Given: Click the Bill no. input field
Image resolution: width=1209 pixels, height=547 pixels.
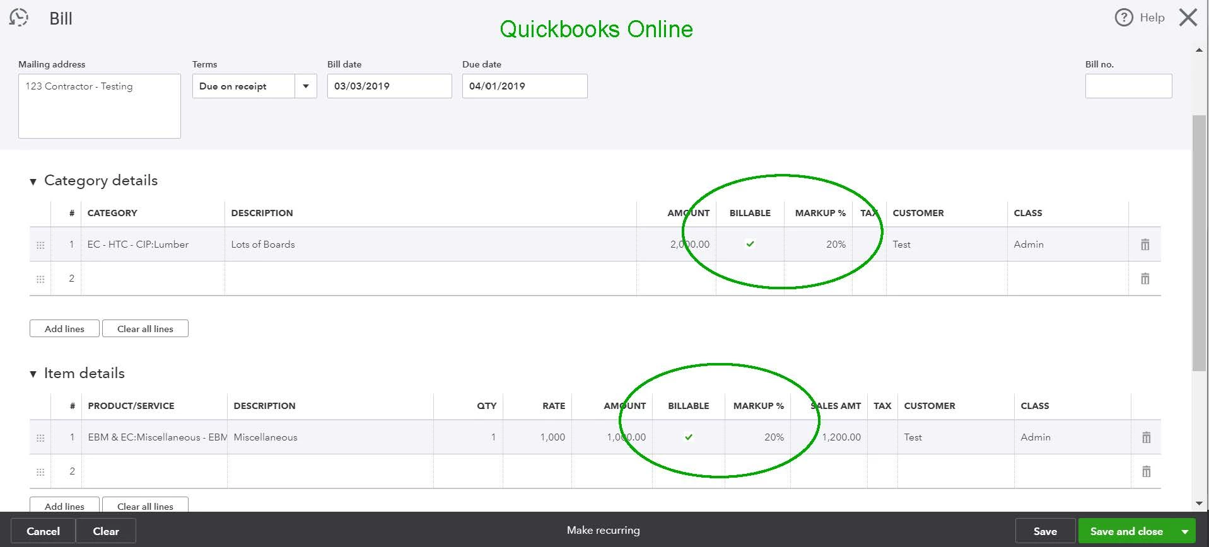Looking at the screenshot, I should (x=1128, y=86).
